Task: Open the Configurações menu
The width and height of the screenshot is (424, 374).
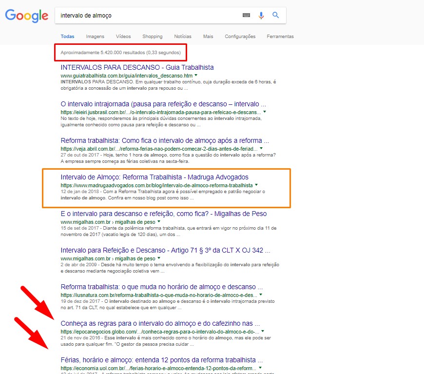Action: click(240, 36)
